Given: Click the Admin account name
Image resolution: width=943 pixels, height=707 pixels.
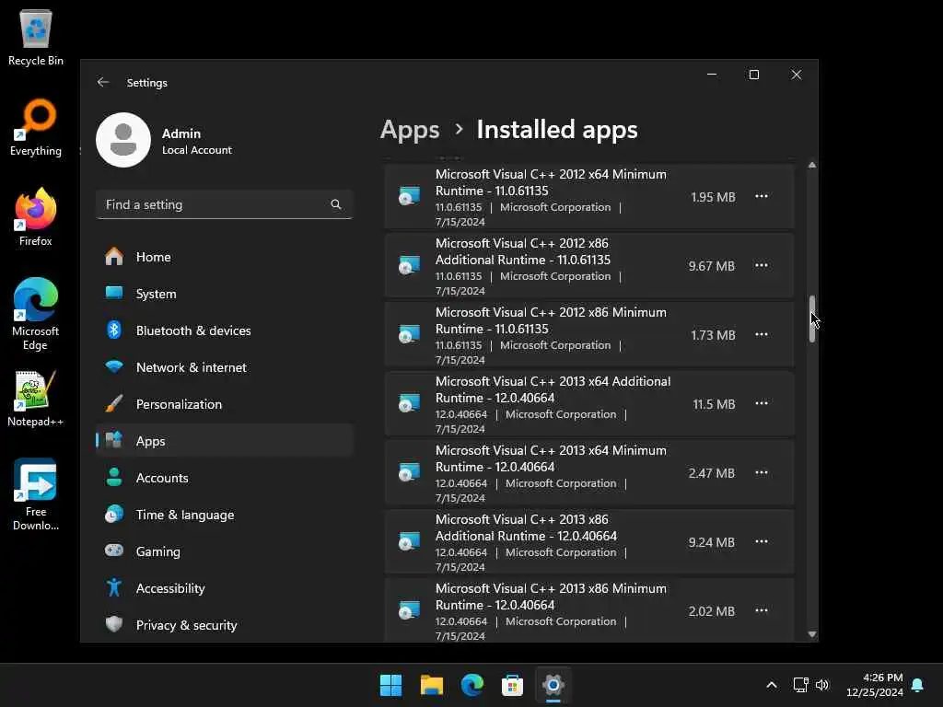Looking at the screenshot, I should point(181,133).
